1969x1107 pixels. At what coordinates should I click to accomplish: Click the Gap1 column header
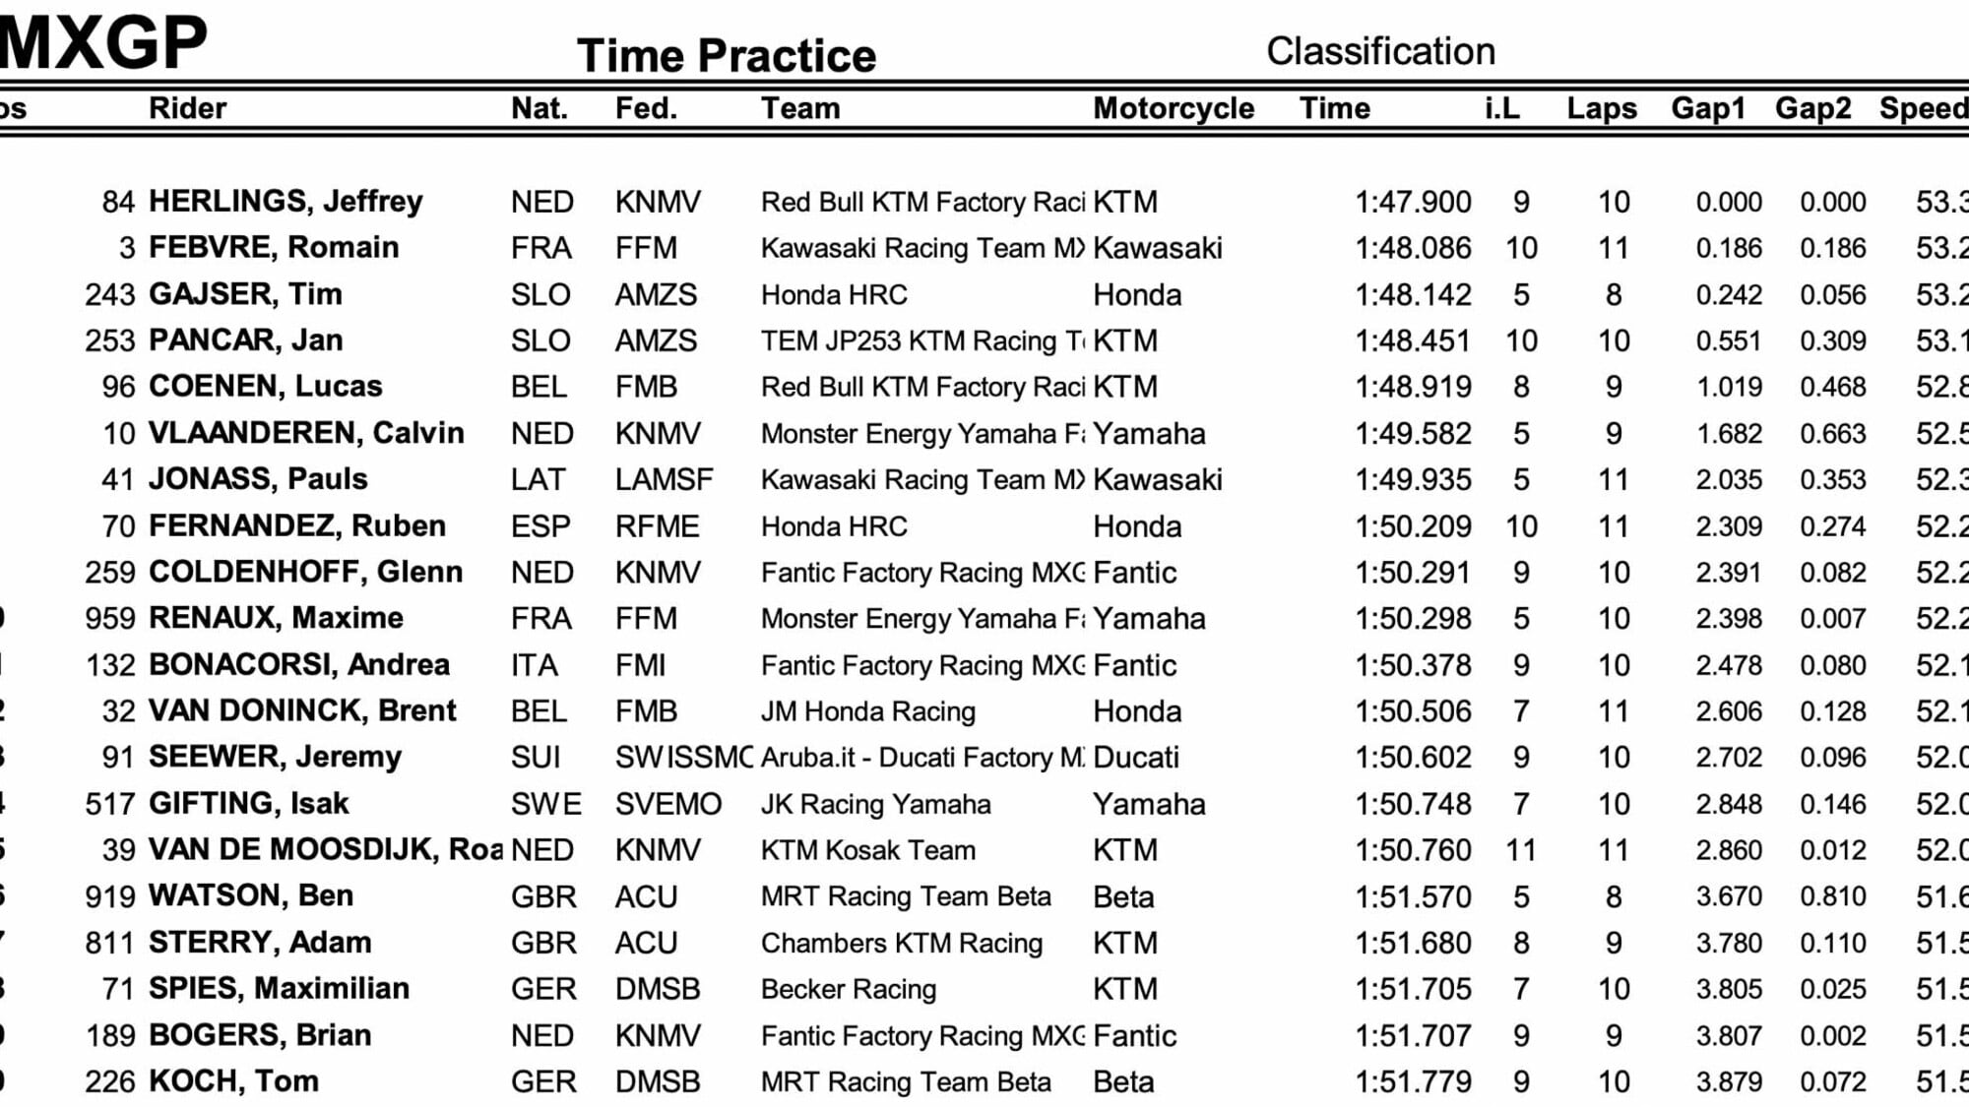click(1708, 108)
